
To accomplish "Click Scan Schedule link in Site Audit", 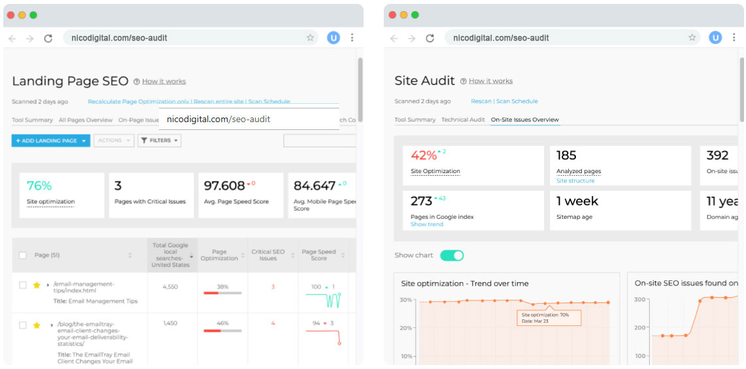I will tap(517, 101).
